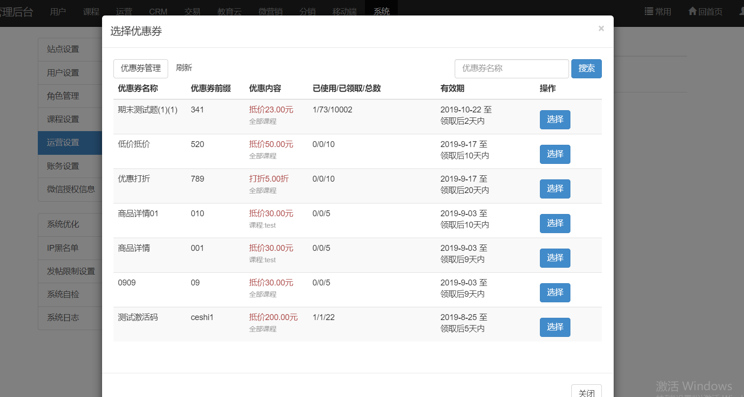Click 关闭 button at dialog bottom
Screen dimensions: 744x397
click(586, 392)
